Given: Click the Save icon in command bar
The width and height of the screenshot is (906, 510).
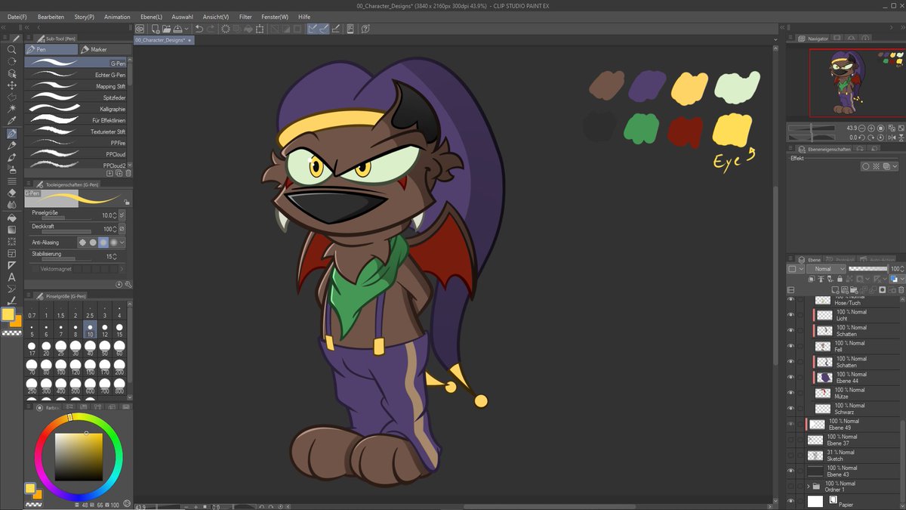Looking at the screenshot, I should pyautogui.click(x=177, y=29).
